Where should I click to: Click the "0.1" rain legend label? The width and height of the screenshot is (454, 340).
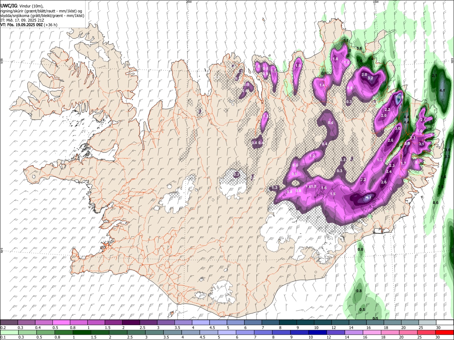(x=3, y=338)
